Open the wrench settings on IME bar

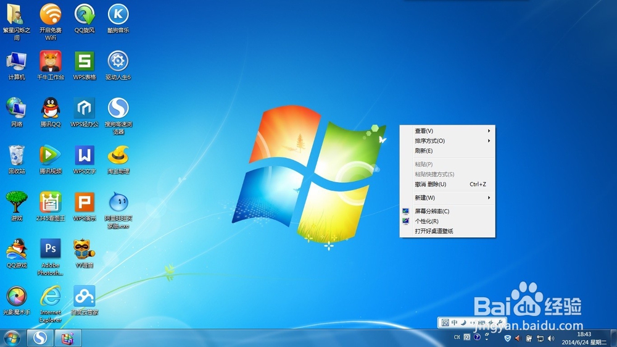tap(500, 322)
